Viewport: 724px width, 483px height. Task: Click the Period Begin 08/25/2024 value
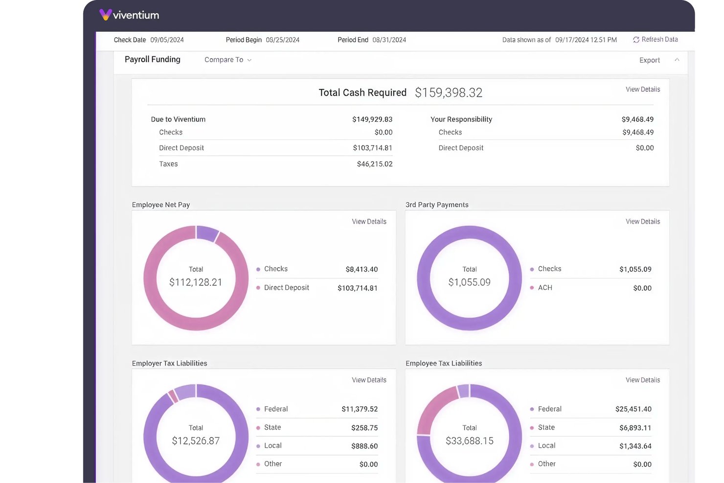[x=283, y=40]
